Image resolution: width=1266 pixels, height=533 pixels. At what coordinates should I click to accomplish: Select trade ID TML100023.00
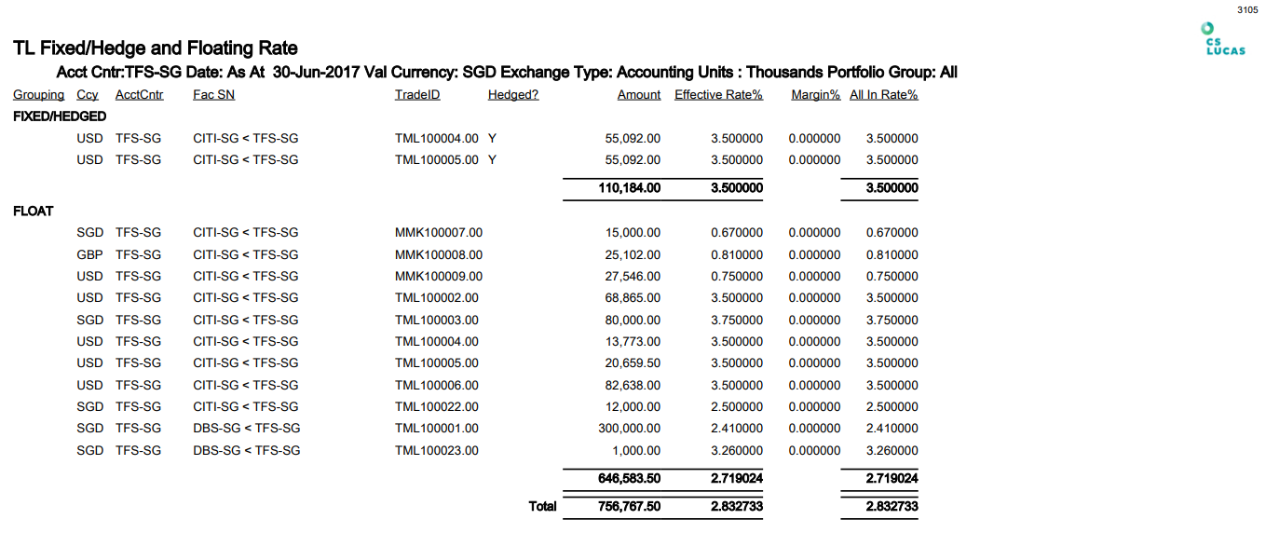pos(436,451)
